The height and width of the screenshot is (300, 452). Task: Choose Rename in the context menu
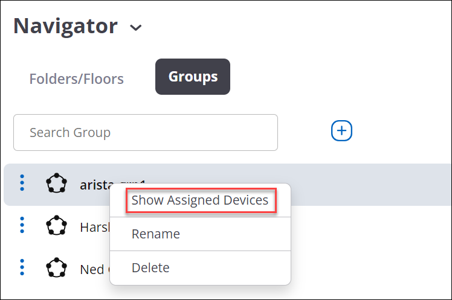coord(156,234)
